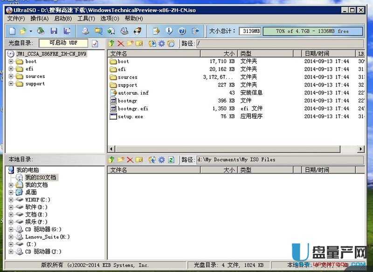This screenshot has width=373, height=272.
Task: Open the 启动(B) menu
Action: coord(63,19)
